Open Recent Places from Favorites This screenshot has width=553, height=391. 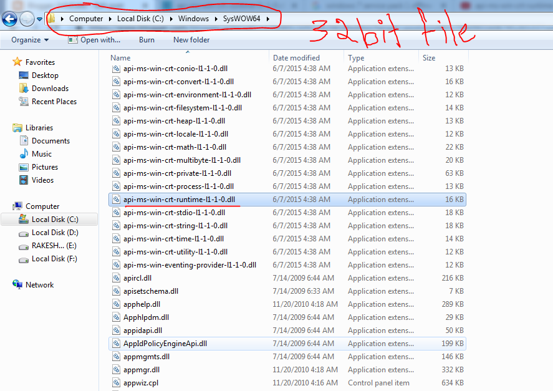point(50,101)
